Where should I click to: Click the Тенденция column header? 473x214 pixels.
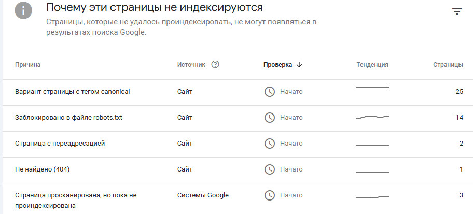pos(372,65)
